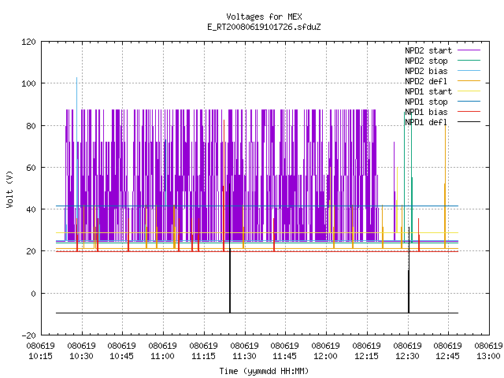Click the 12:30 time tick label
Screen dimensions: 504x378
(407, 356)
